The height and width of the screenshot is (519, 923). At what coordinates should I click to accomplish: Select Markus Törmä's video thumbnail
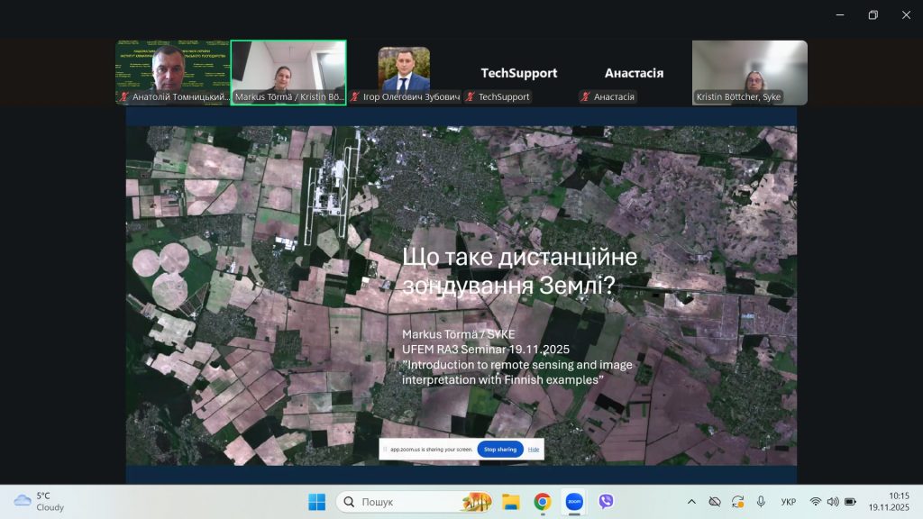(x=288, y=72)
